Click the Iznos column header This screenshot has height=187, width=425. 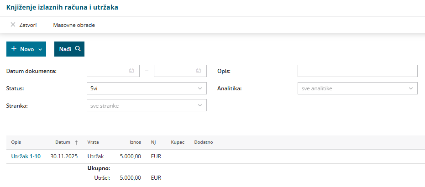click(135, 142)
